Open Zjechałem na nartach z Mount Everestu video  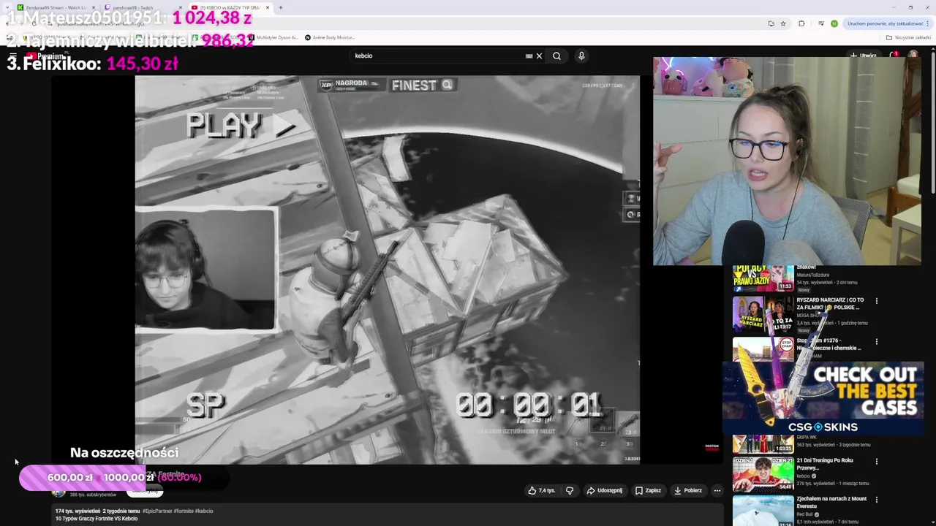831,502
